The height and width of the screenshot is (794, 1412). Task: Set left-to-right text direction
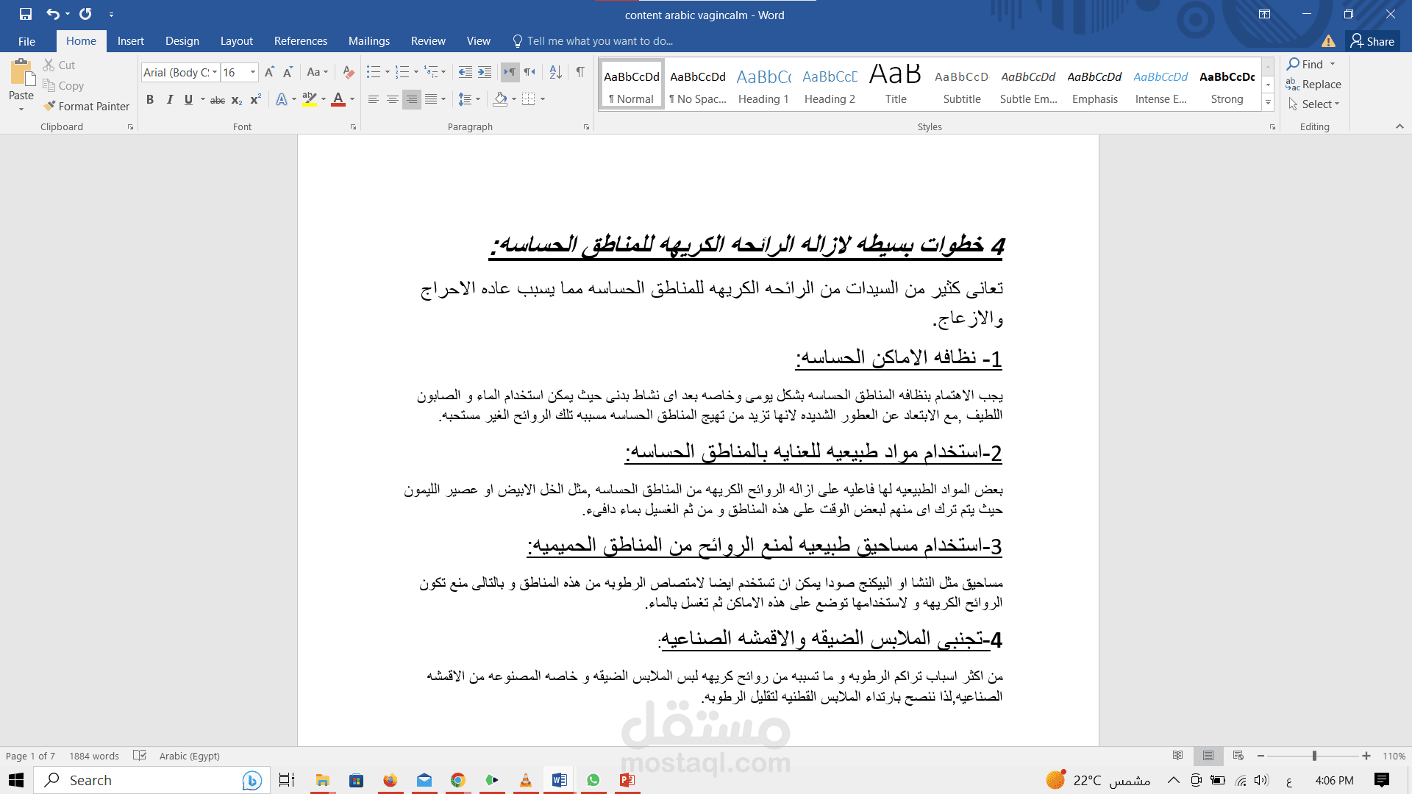(x=510, y=72)
